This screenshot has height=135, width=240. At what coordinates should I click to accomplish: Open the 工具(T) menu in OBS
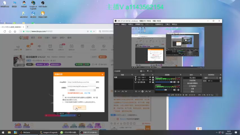coord(167,24)
